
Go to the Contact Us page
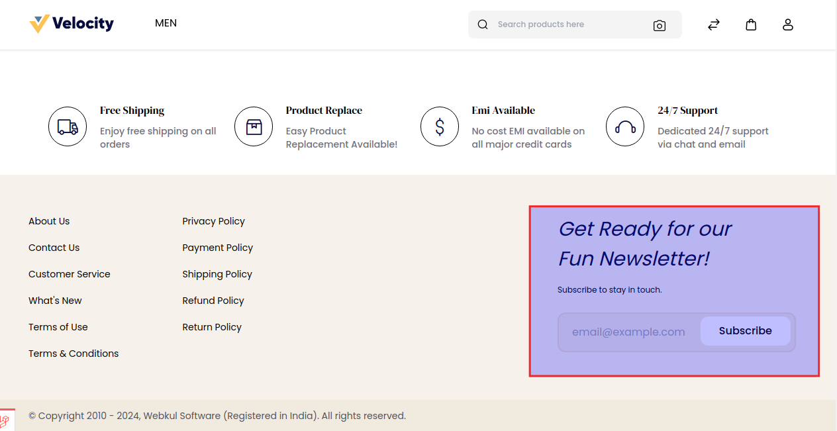tap(54, 248)
